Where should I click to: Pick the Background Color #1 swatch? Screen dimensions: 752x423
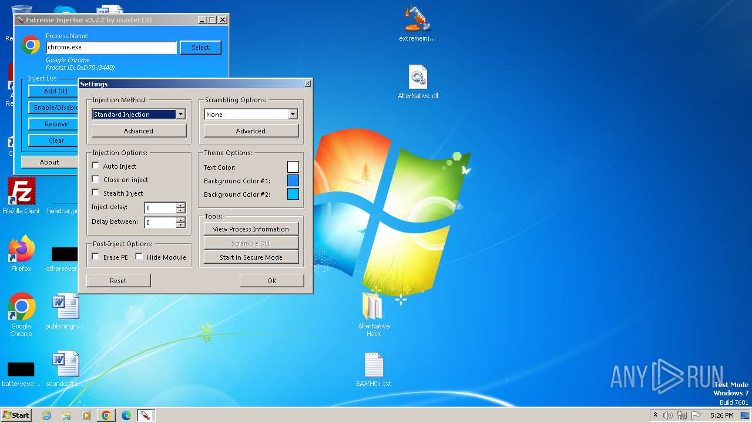click(x=293, y=180)
